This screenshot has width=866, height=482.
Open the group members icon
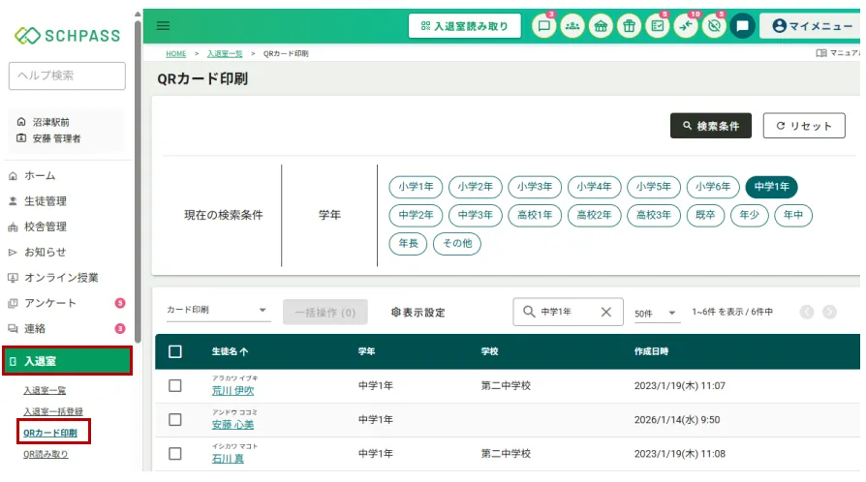572,26
